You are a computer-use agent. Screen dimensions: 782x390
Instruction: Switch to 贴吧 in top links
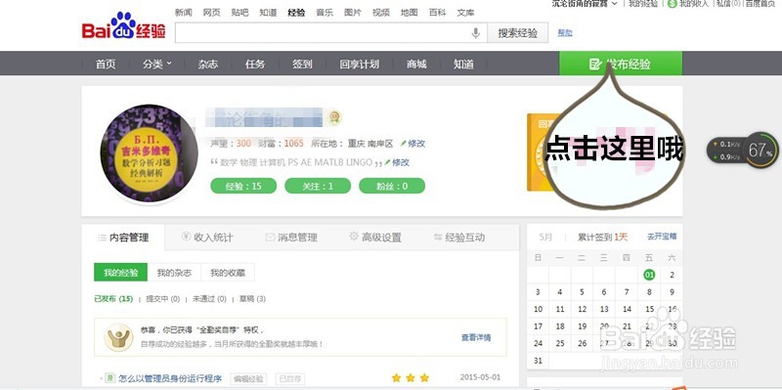coord(239,13)
